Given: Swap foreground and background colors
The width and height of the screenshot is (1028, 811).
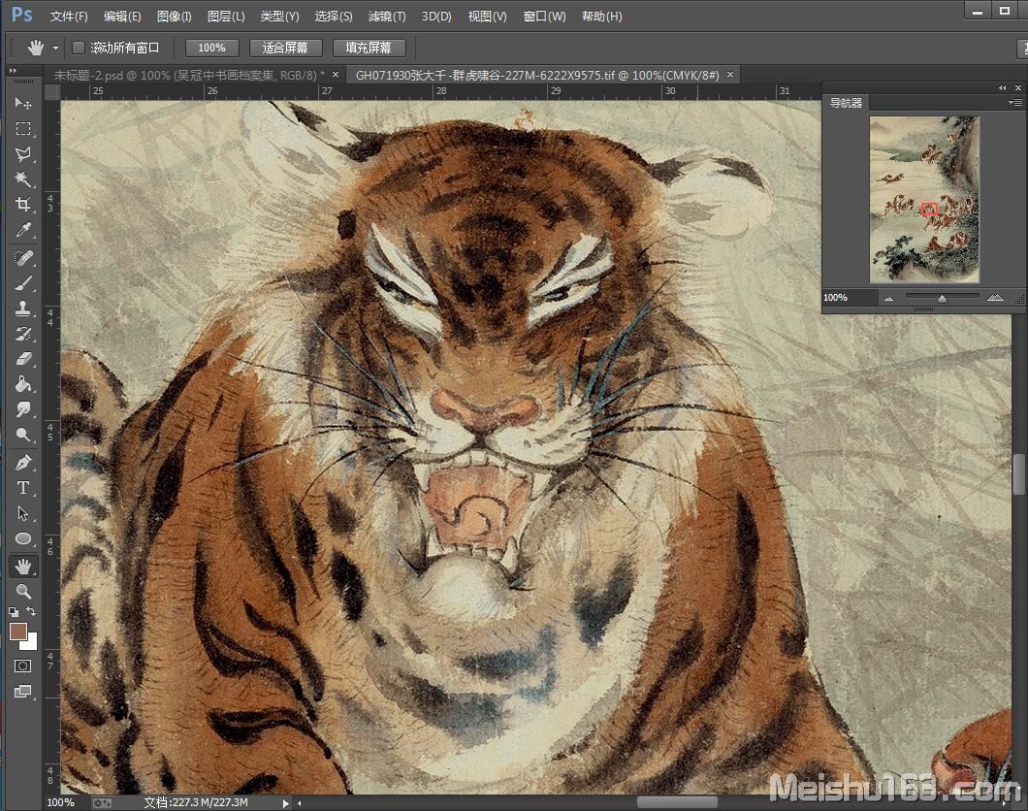Looking at the screenshot, I should pyautogui.click(x=31, y=611).
